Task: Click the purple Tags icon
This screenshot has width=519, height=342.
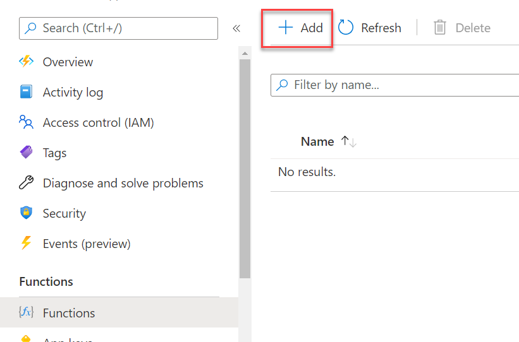Action: tap(26, 153)
